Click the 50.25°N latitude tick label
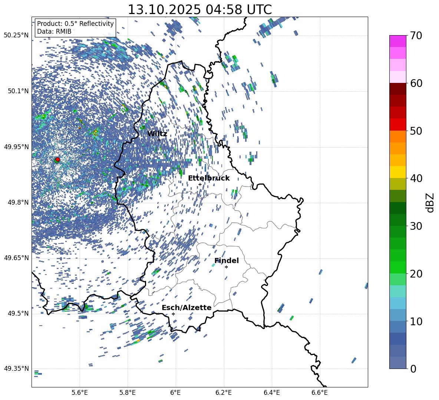Viewport: 439px width, 400px height. [x=16, y=36]
